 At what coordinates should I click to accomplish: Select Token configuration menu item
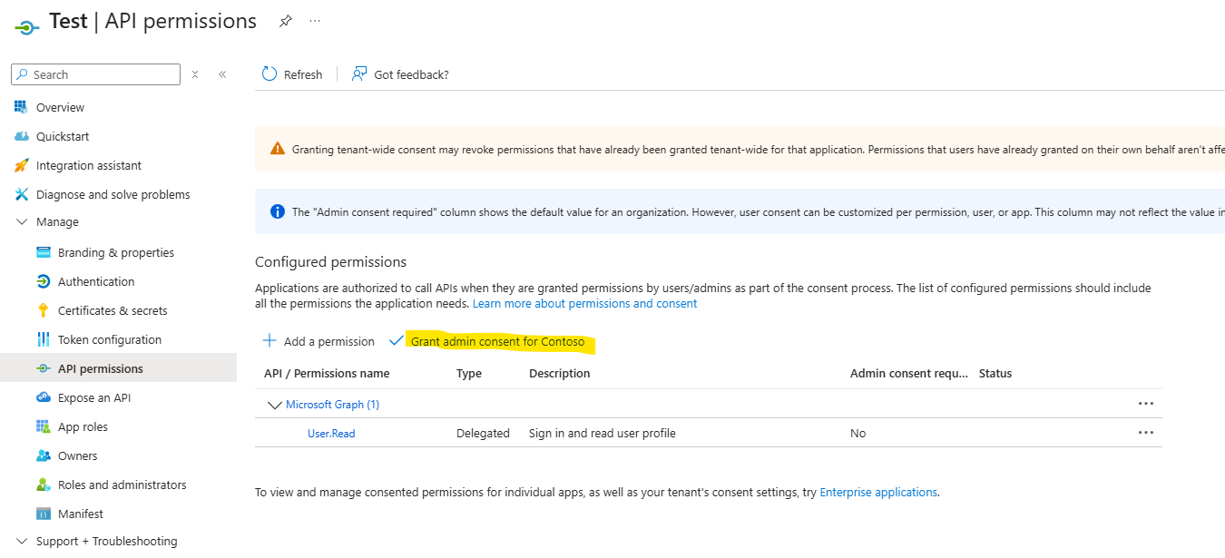(x=110, y=339)
